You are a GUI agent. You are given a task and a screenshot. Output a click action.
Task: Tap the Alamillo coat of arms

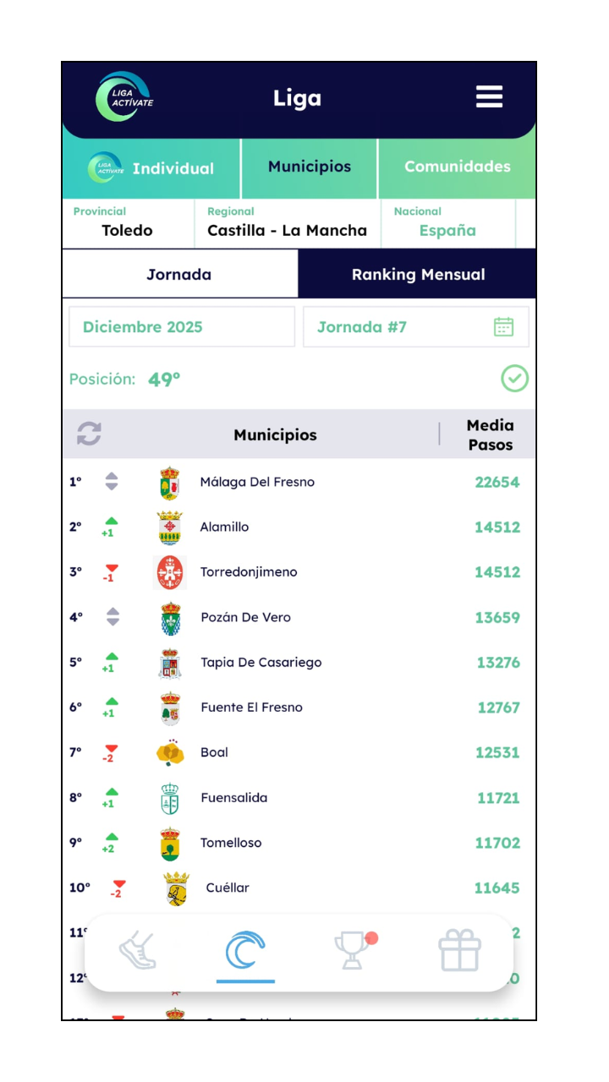170,527
